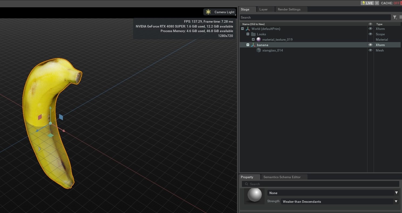Switch to the Render Settings tab

(x=289, y=9)
